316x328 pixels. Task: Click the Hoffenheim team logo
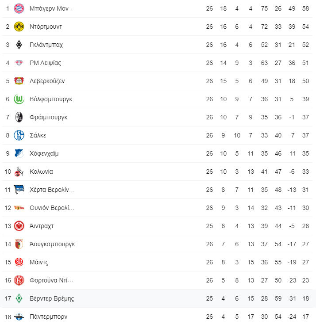tap(19, 153)
